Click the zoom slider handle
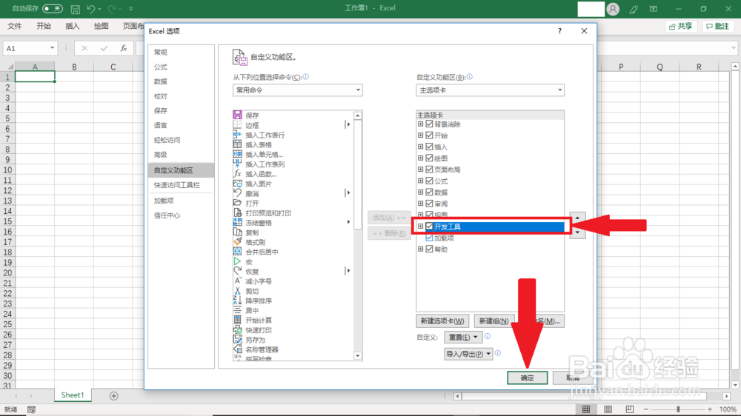 tap(678, 409)
